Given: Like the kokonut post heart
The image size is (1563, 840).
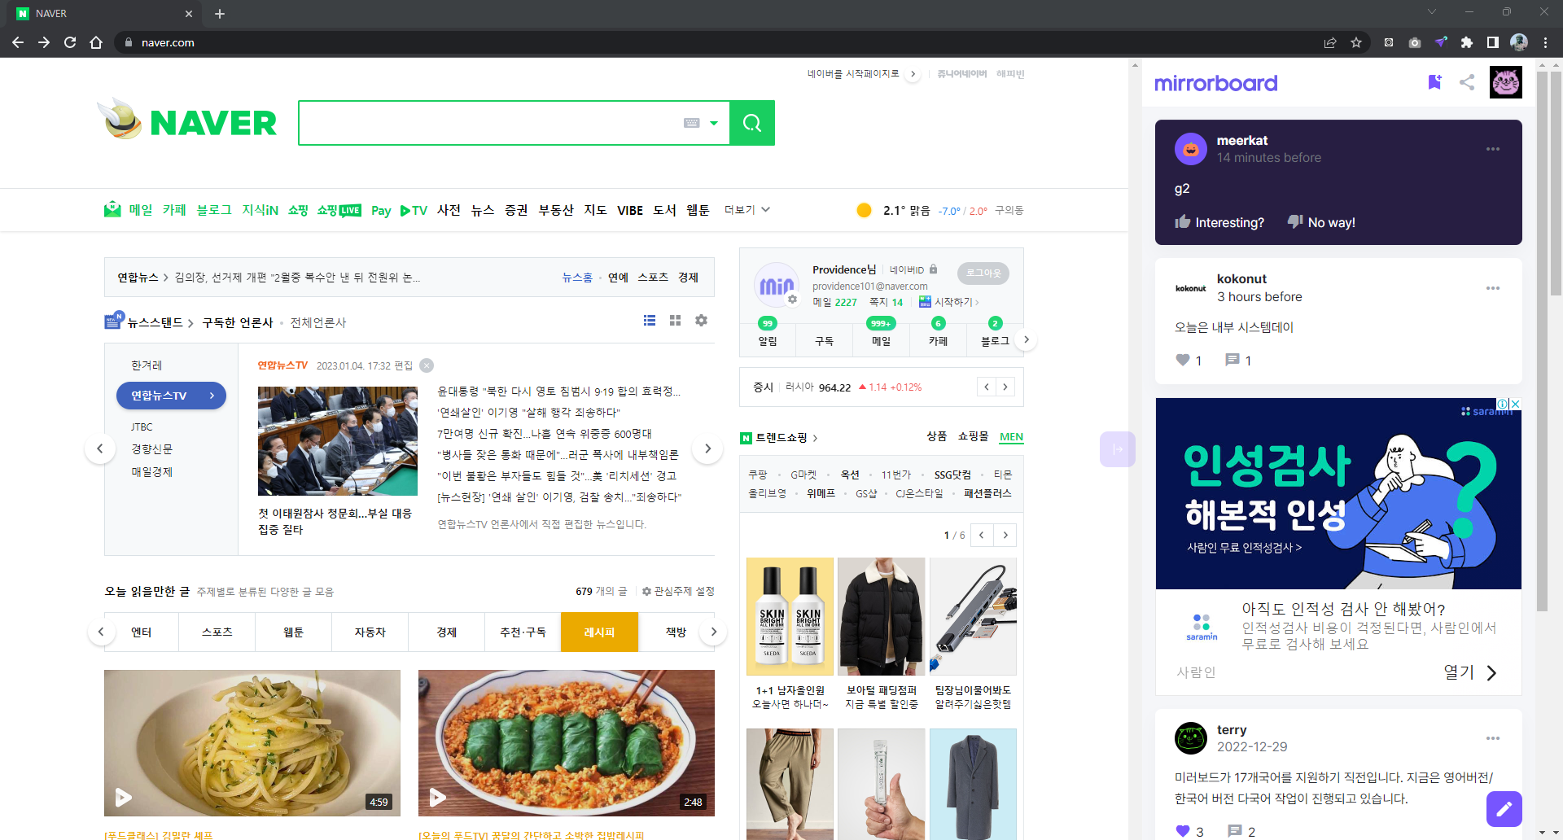Looking at the screenshot, I should (x=1183, y=360).
